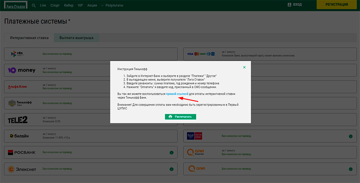Select the QIWI terminal logo
The width and height of the screenshot is (360, 183).
197,169
